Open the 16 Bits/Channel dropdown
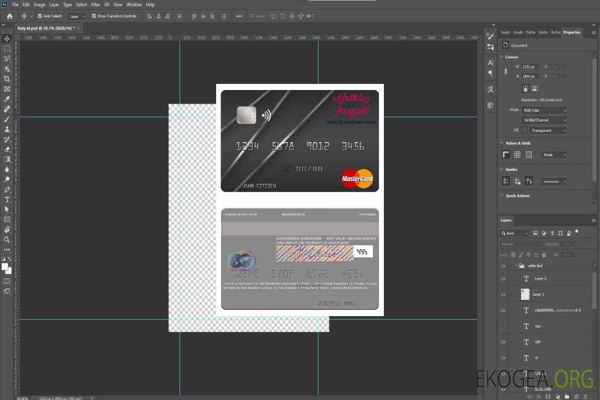 (544, 120)
